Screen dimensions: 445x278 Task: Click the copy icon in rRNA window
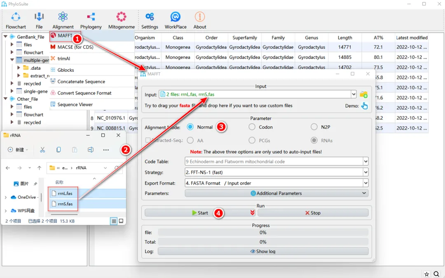coord(59,150)
